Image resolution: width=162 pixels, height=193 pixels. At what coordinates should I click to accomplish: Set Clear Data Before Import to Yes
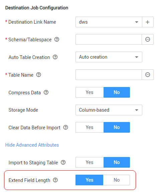pos(90,127)
